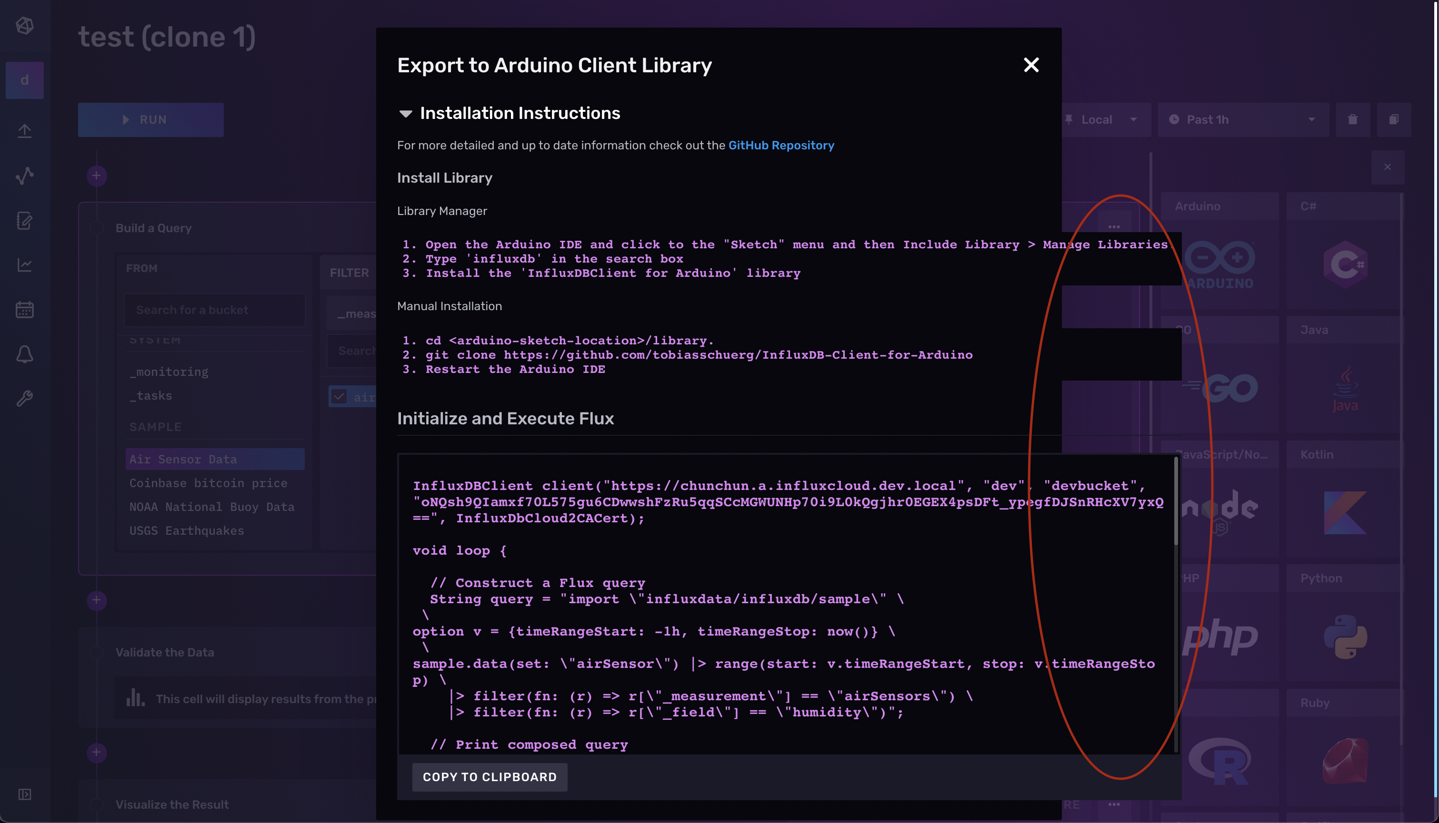
Task: Click the trash delete icon in toolbar
Action: (x=1352, y=120)
